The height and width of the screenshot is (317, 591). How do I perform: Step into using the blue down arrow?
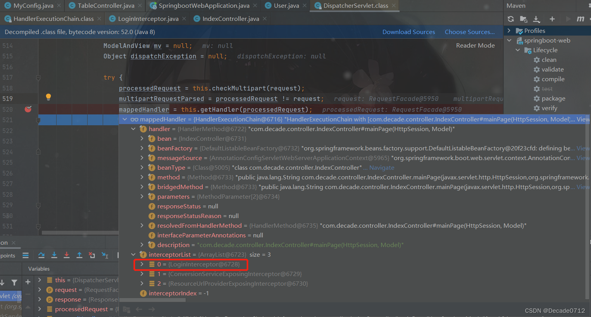click(54, 255)
